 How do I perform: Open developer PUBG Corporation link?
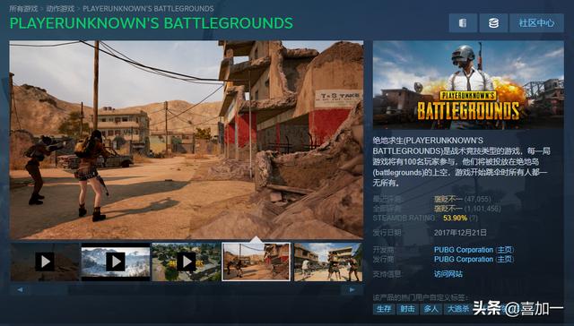click(x=464, y=250)
